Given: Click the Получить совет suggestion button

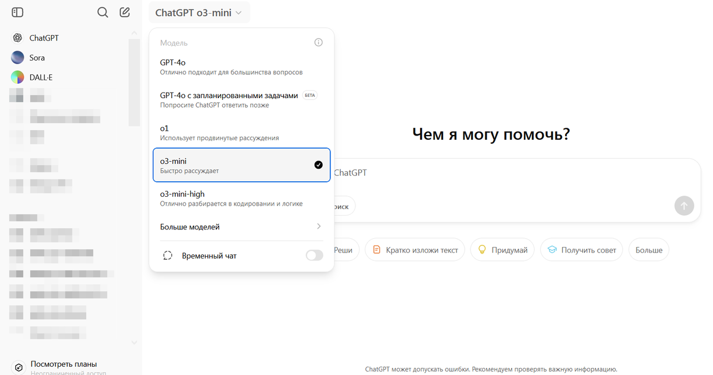Looking at the screenshot, I should pyautogui.click(x=581, y=250).
